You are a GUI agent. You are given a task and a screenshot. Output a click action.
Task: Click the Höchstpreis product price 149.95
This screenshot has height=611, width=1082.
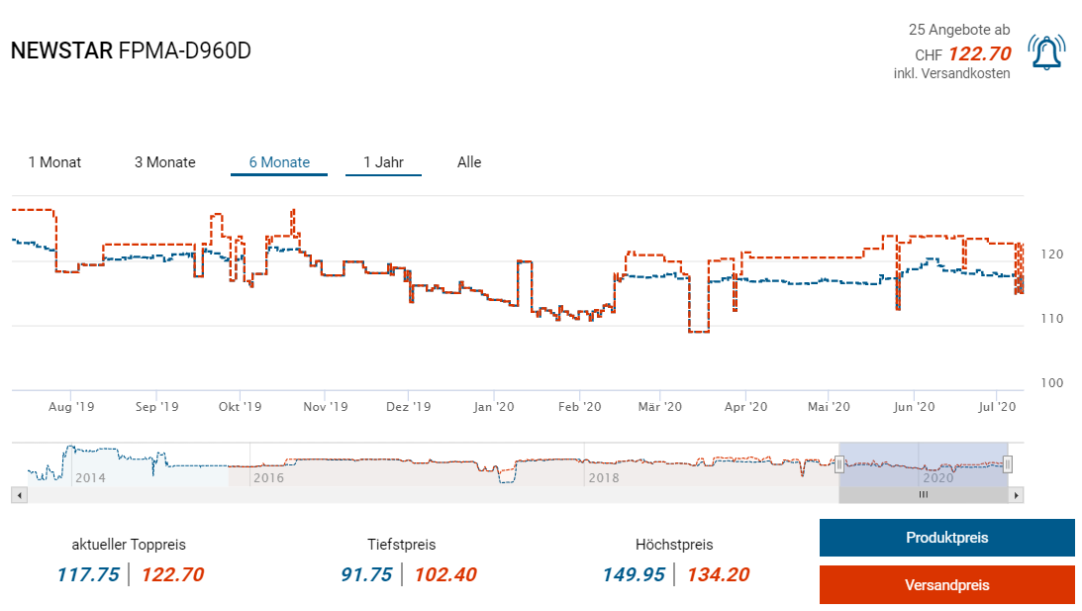tap(634, 574)
